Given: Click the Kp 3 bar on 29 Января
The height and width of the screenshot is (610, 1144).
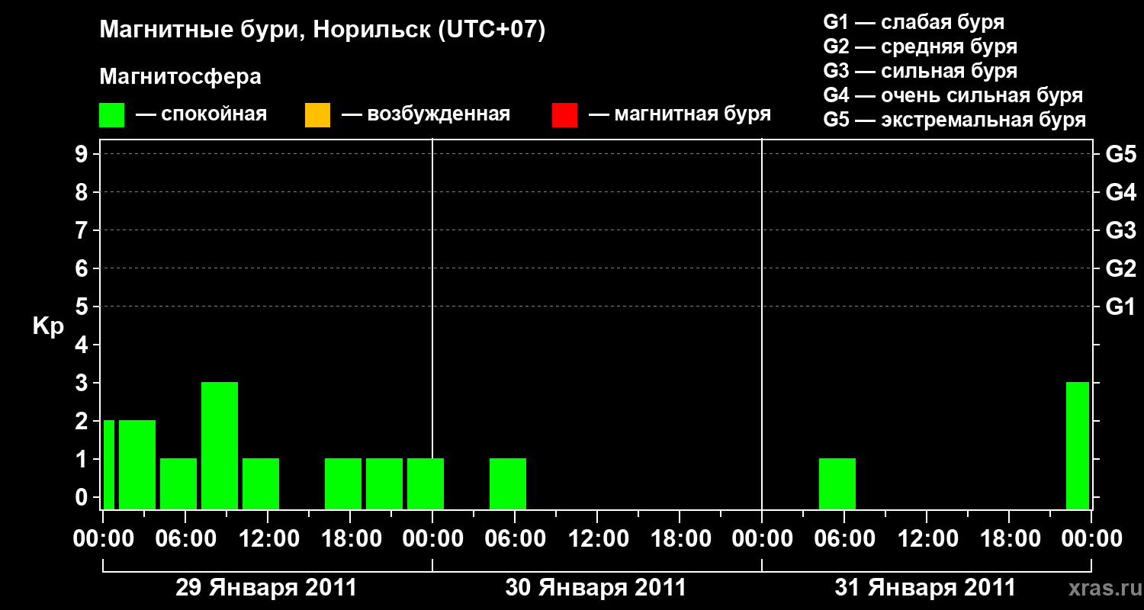Looking at the screenshot, I should click(x=220, y=445).
